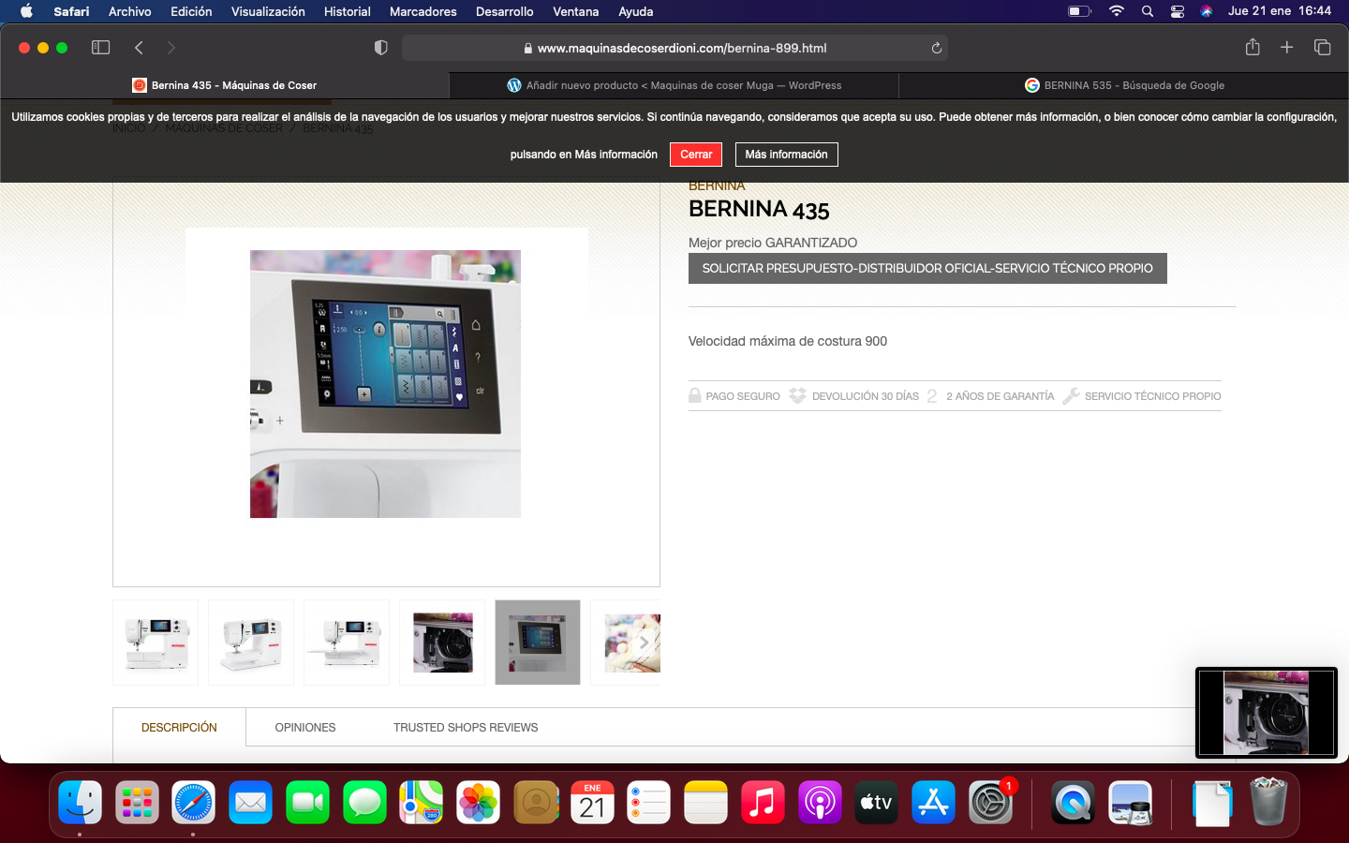Open Contacts from the Dock
The image size is (1349, 843).
click(536, 803)
